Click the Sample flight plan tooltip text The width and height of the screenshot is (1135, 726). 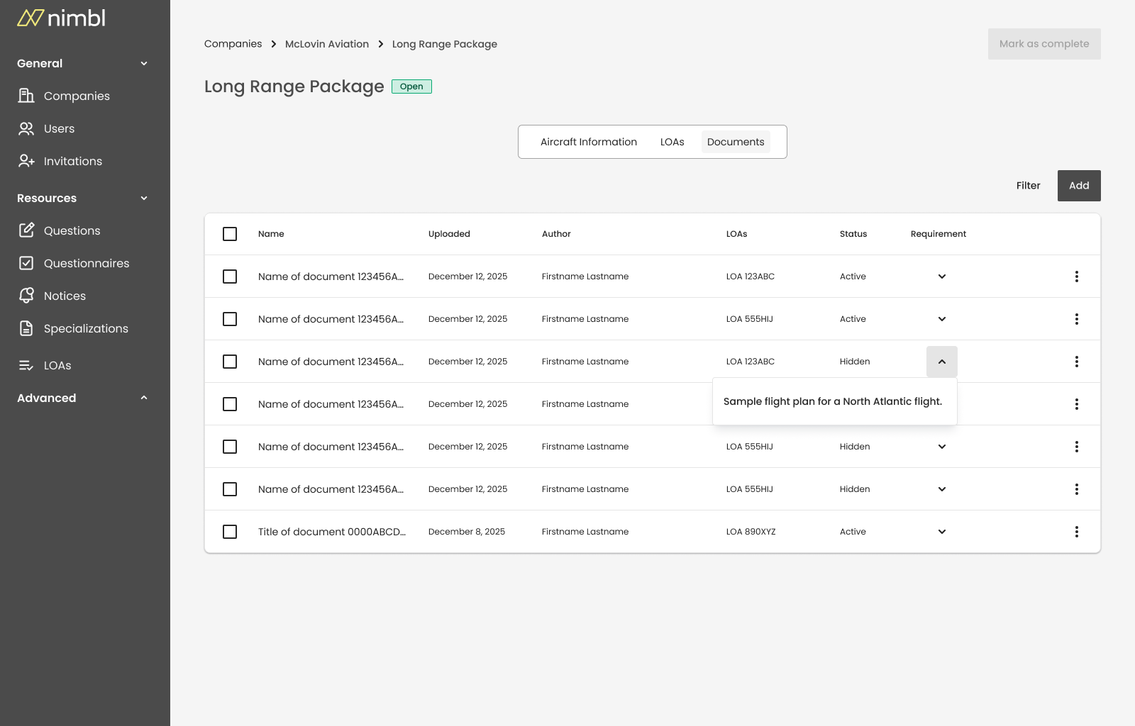[x=833, y=401]
